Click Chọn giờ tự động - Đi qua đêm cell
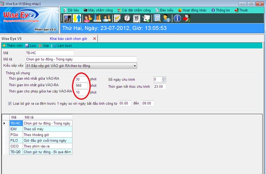The height and width of the screenshot is (174, 266). [47, 152]
